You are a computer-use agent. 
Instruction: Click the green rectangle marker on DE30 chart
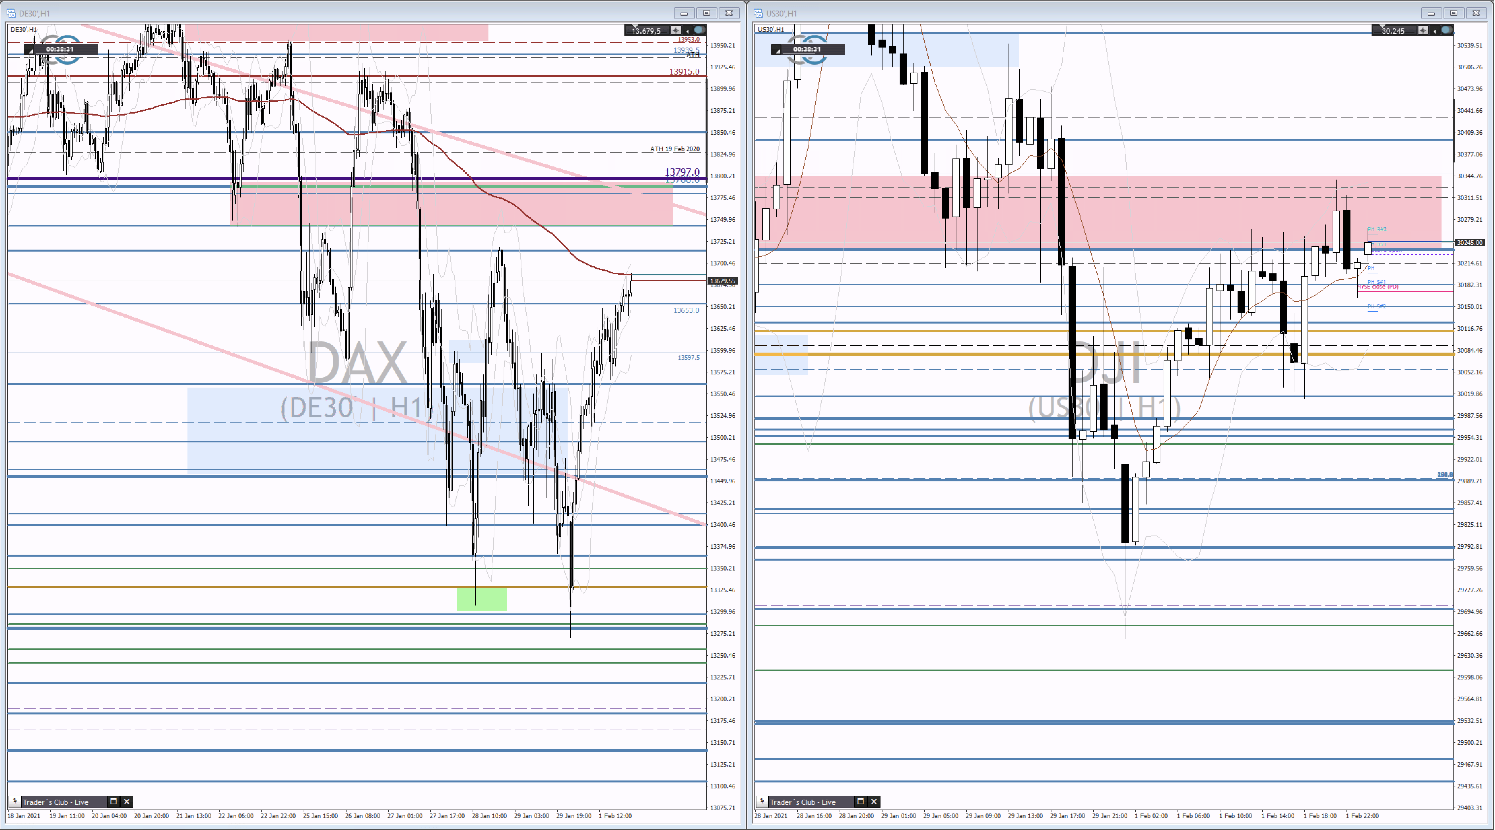[482, 599]
